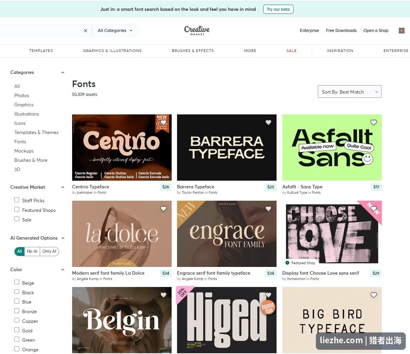The image size is (410, 354).
Task: Open the Barrera Typeface preview image
Action: (227, 148)
